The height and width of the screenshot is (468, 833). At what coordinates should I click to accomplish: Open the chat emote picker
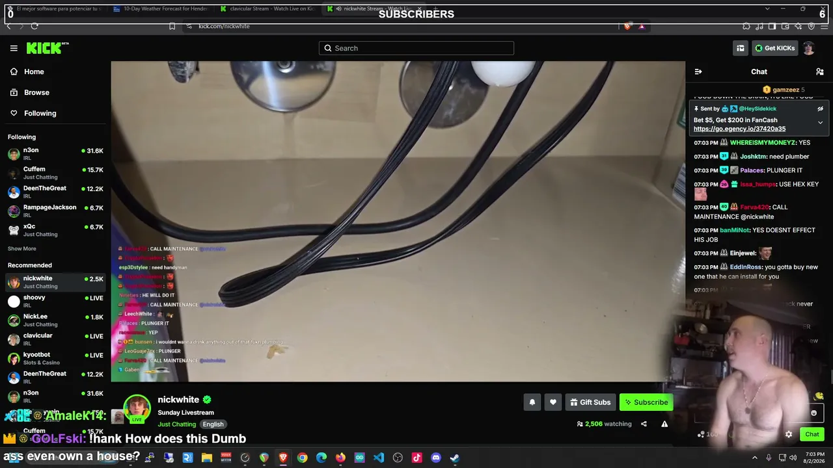(x=813, y=413)
